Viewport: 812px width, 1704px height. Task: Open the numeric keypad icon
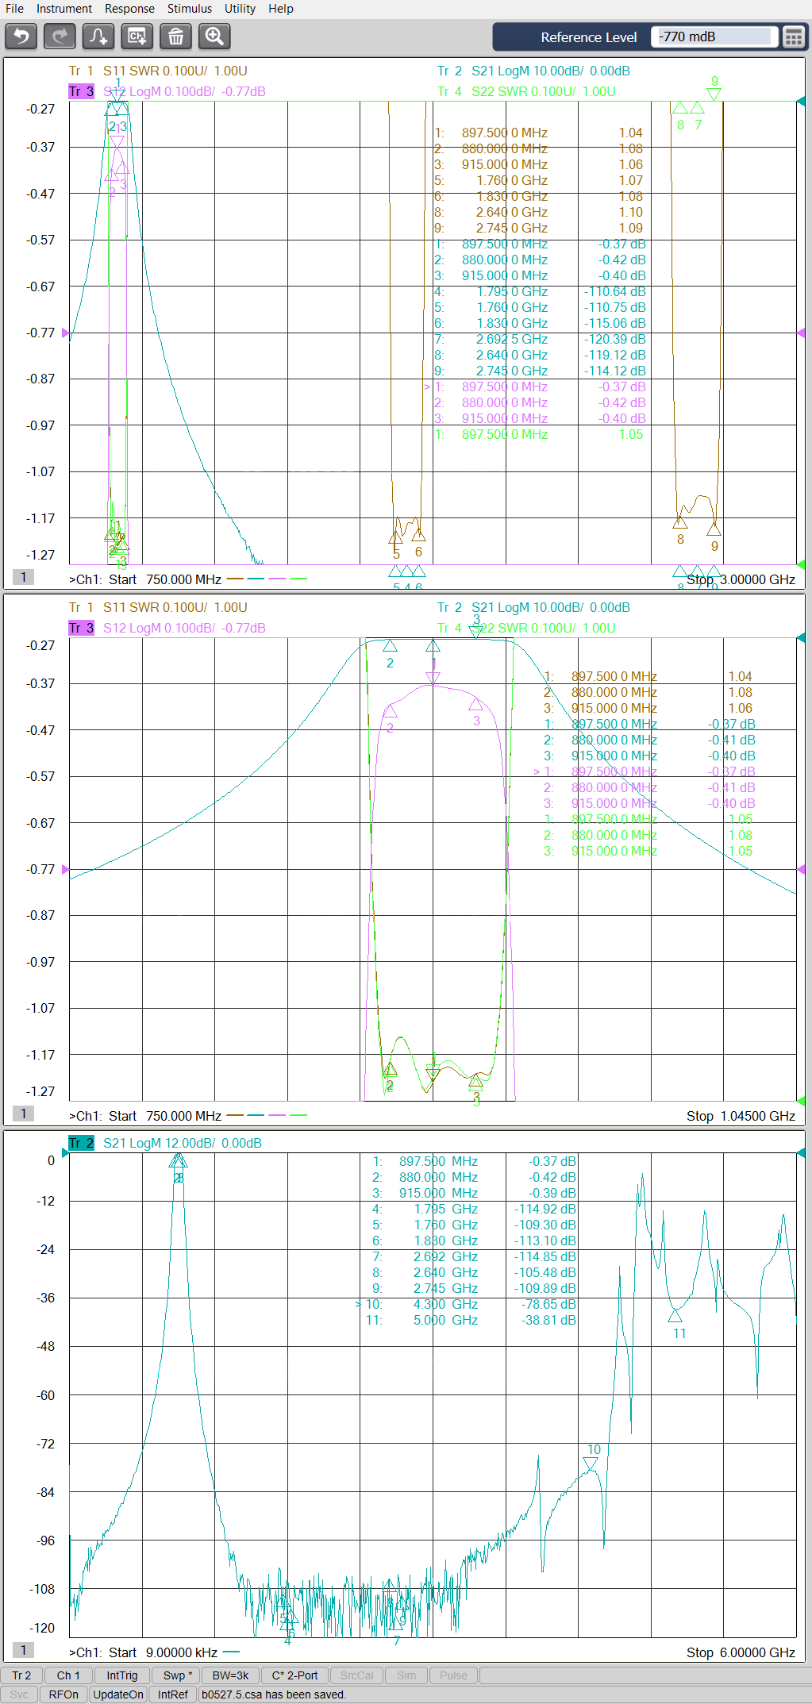point(793,37)
